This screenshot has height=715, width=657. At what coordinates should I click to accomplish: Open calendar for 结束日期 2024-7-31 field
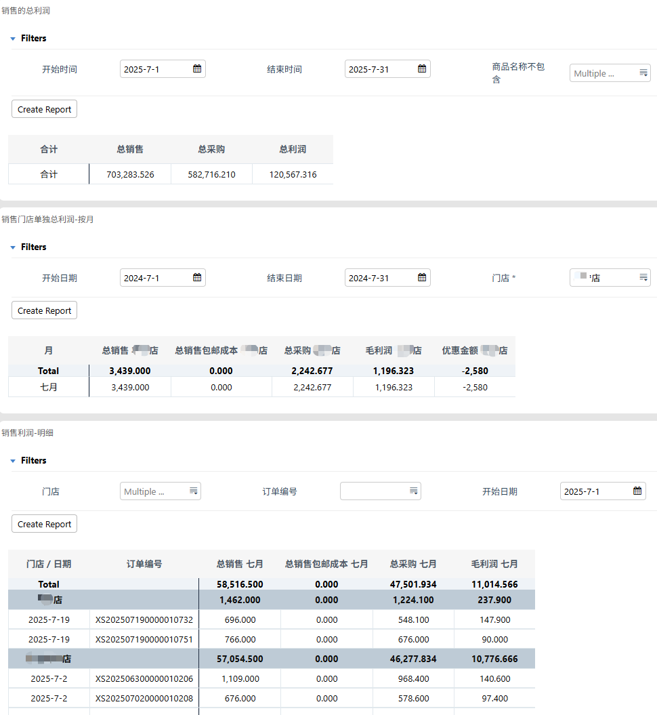point(422,278)
